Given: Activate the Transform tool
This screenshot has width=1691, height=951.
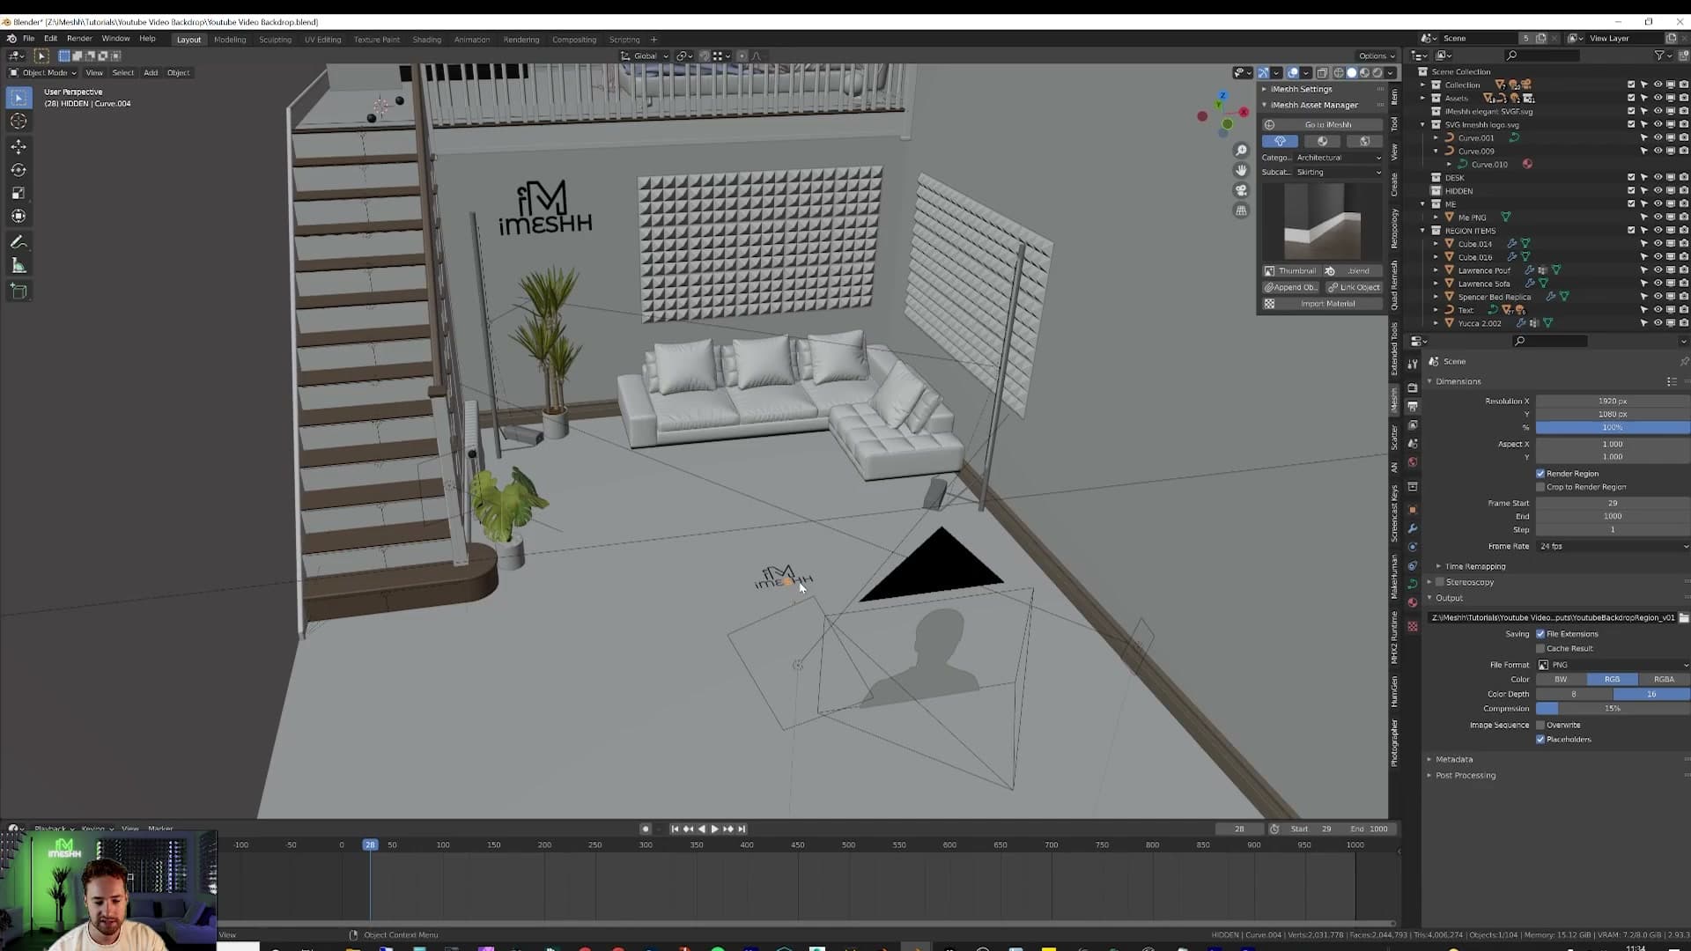Looking at the screenshot, I should point(18,216).
